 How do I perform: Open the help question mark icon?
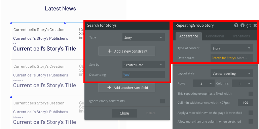coord(236,25)
